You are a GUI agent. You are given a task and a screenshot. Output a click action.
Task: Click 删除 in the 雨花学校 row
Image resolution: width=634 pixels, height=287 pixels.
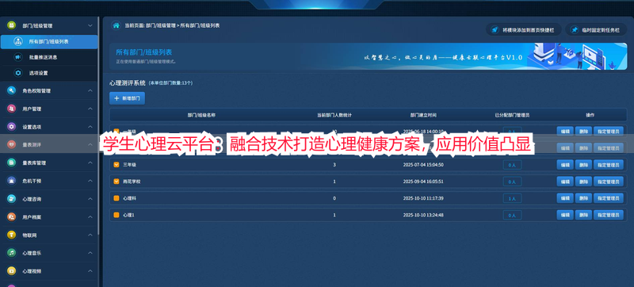coord(583,182)
